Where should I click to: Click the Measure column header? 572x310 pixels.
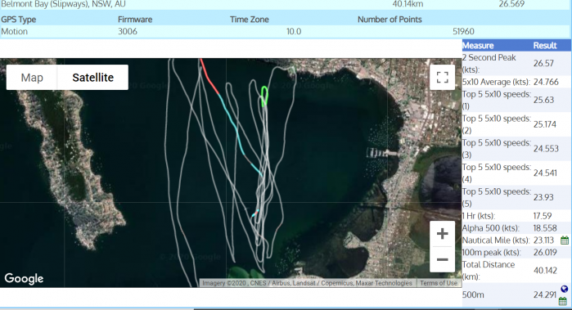tap(478, 46)
